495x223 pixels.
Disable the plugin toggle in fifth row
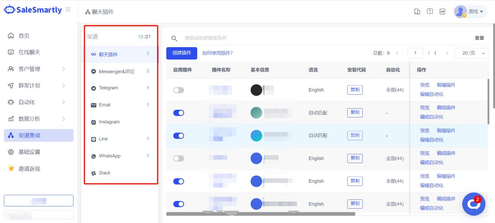coord(179,181)
